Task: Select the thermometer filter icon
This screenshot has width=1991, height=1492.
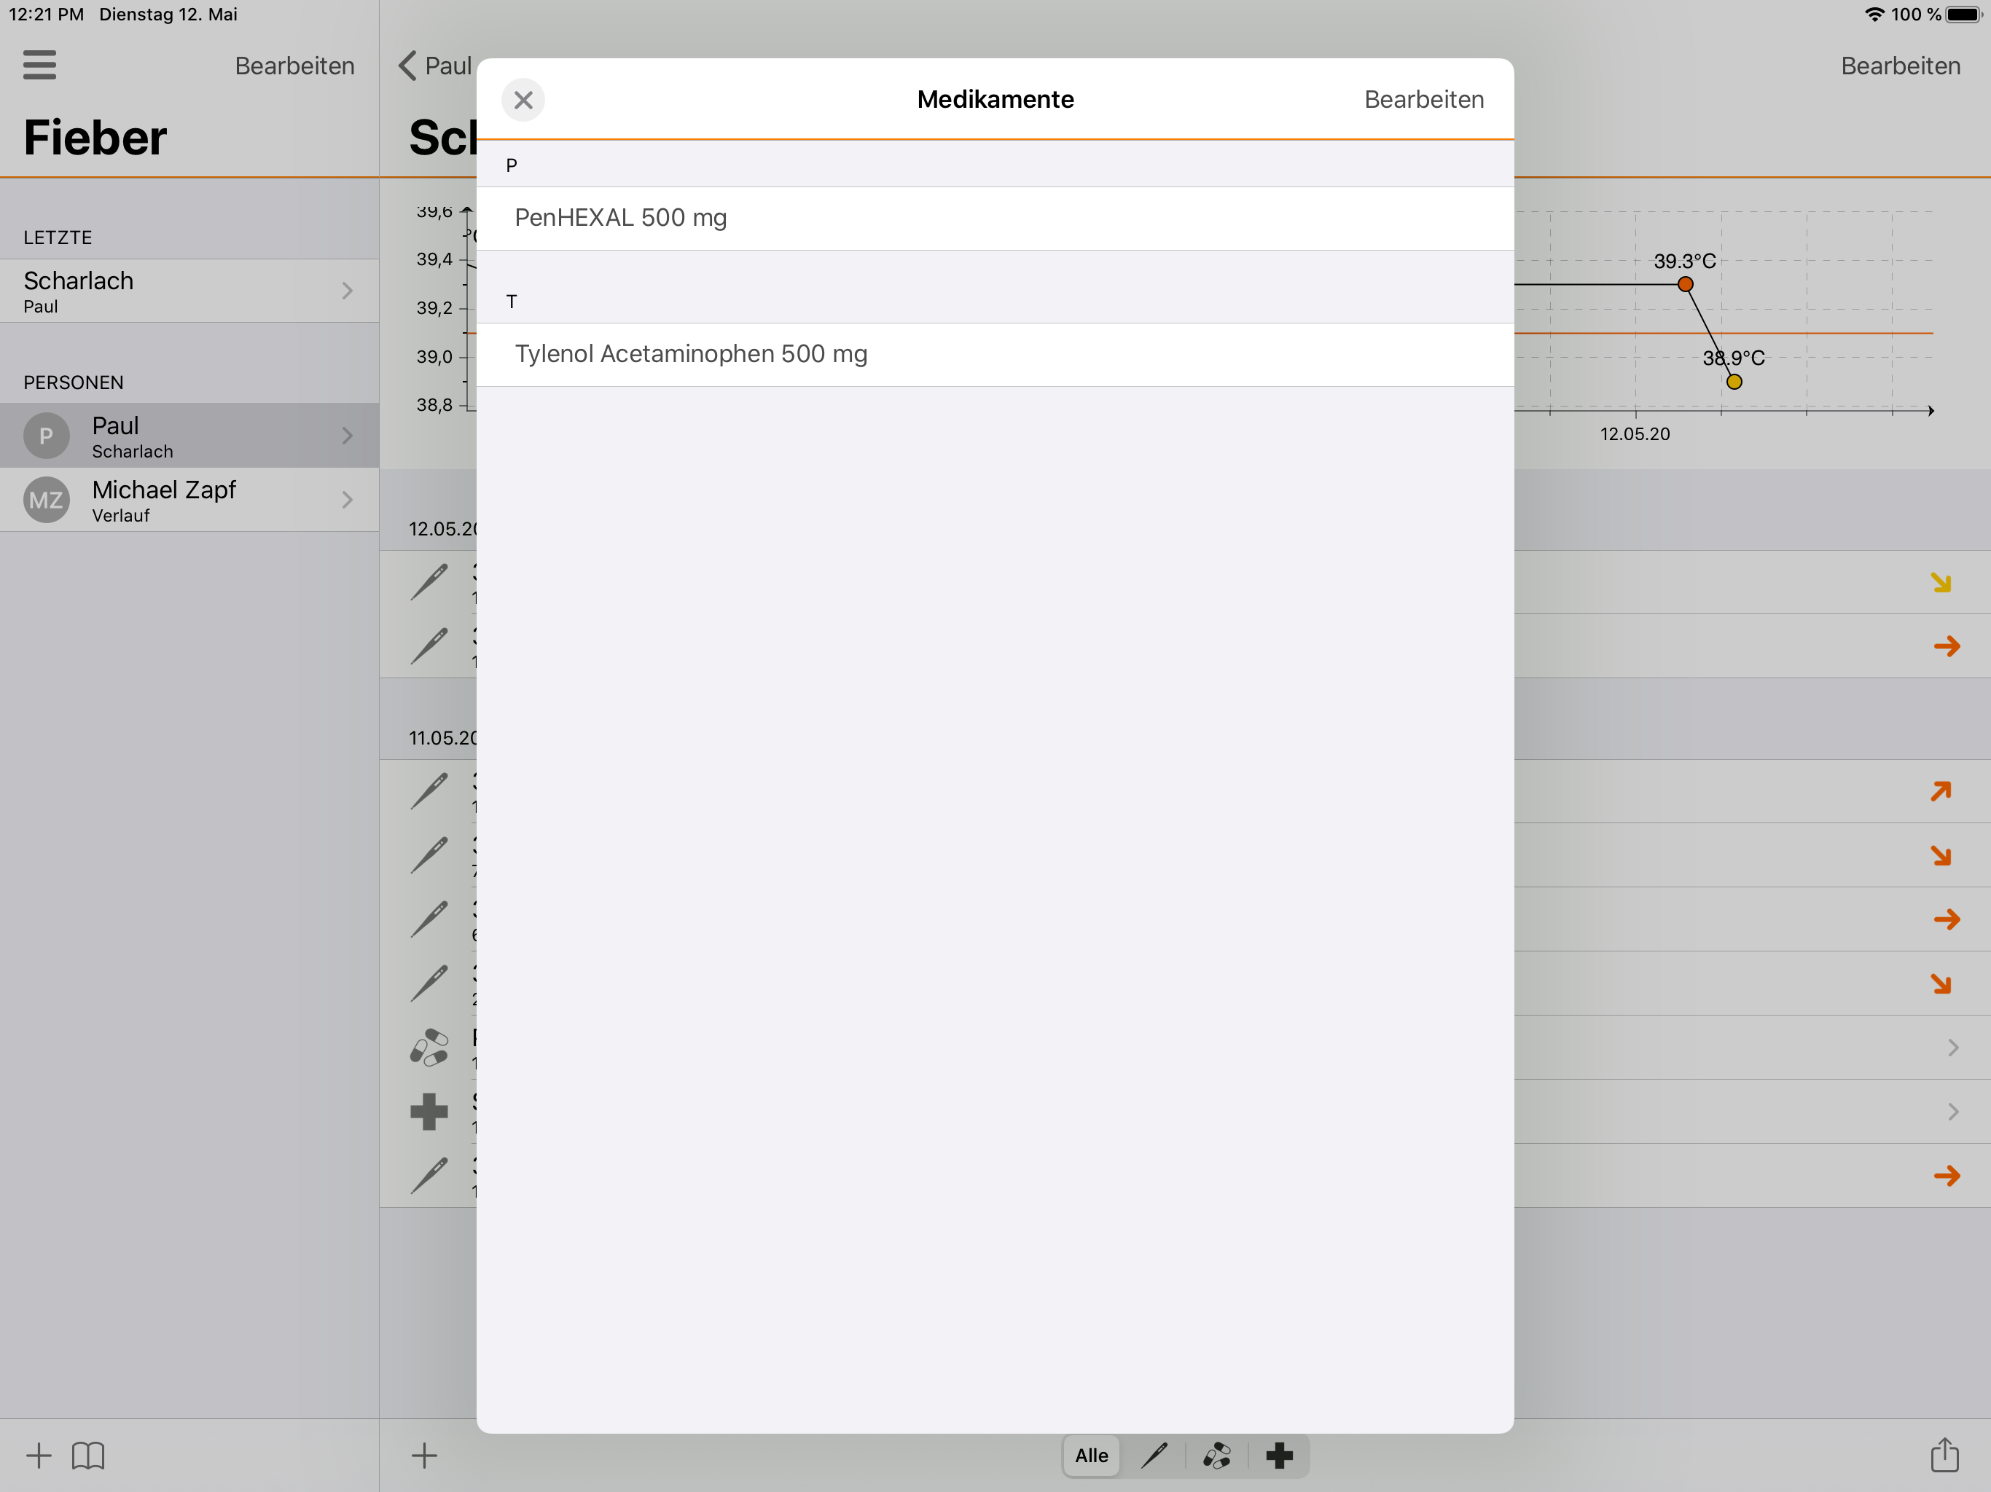Action: tap(1154, 1455)
